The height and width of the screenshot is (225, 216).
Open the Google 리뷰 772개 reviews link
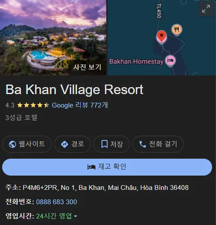click(80, 105)
